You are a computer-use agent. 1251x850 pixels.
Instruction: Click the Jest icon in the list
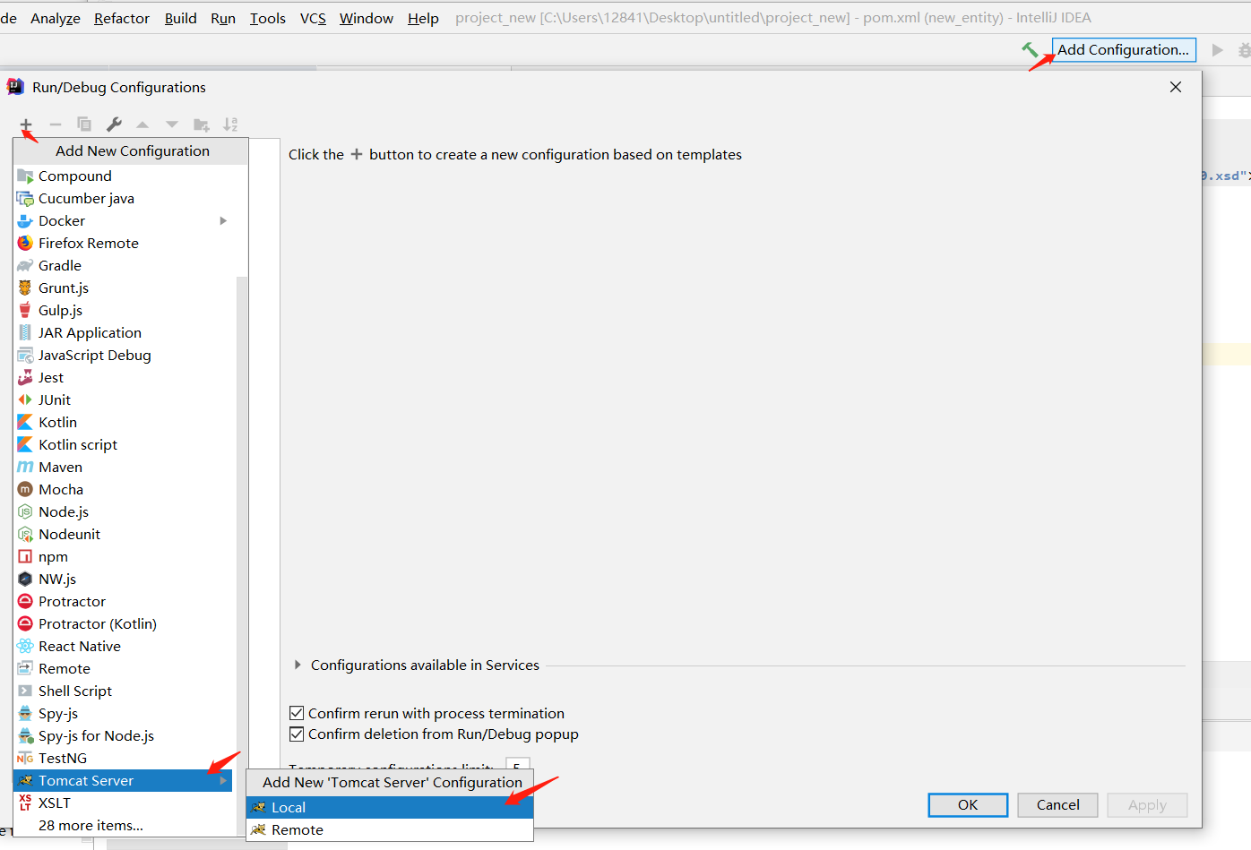click(25, 377)
